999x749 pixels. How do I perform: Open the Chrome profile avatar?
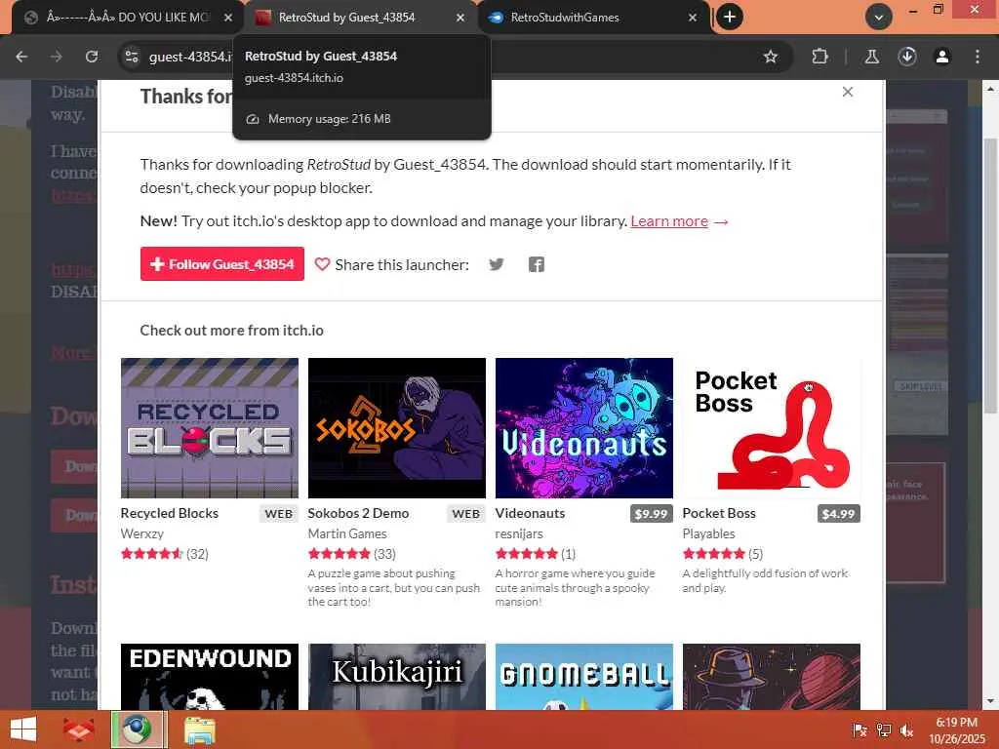click(942, 57)
